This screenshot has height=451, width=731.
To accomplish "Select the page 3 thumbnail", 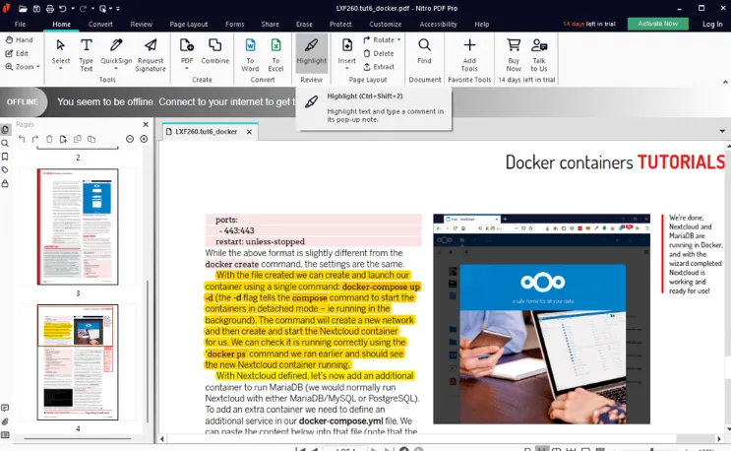I will 78,226.
